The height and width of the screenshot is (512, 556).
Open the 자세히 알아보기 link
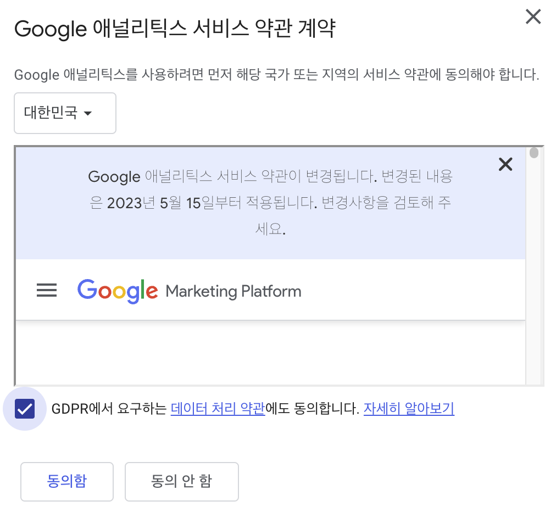point(409,409)
